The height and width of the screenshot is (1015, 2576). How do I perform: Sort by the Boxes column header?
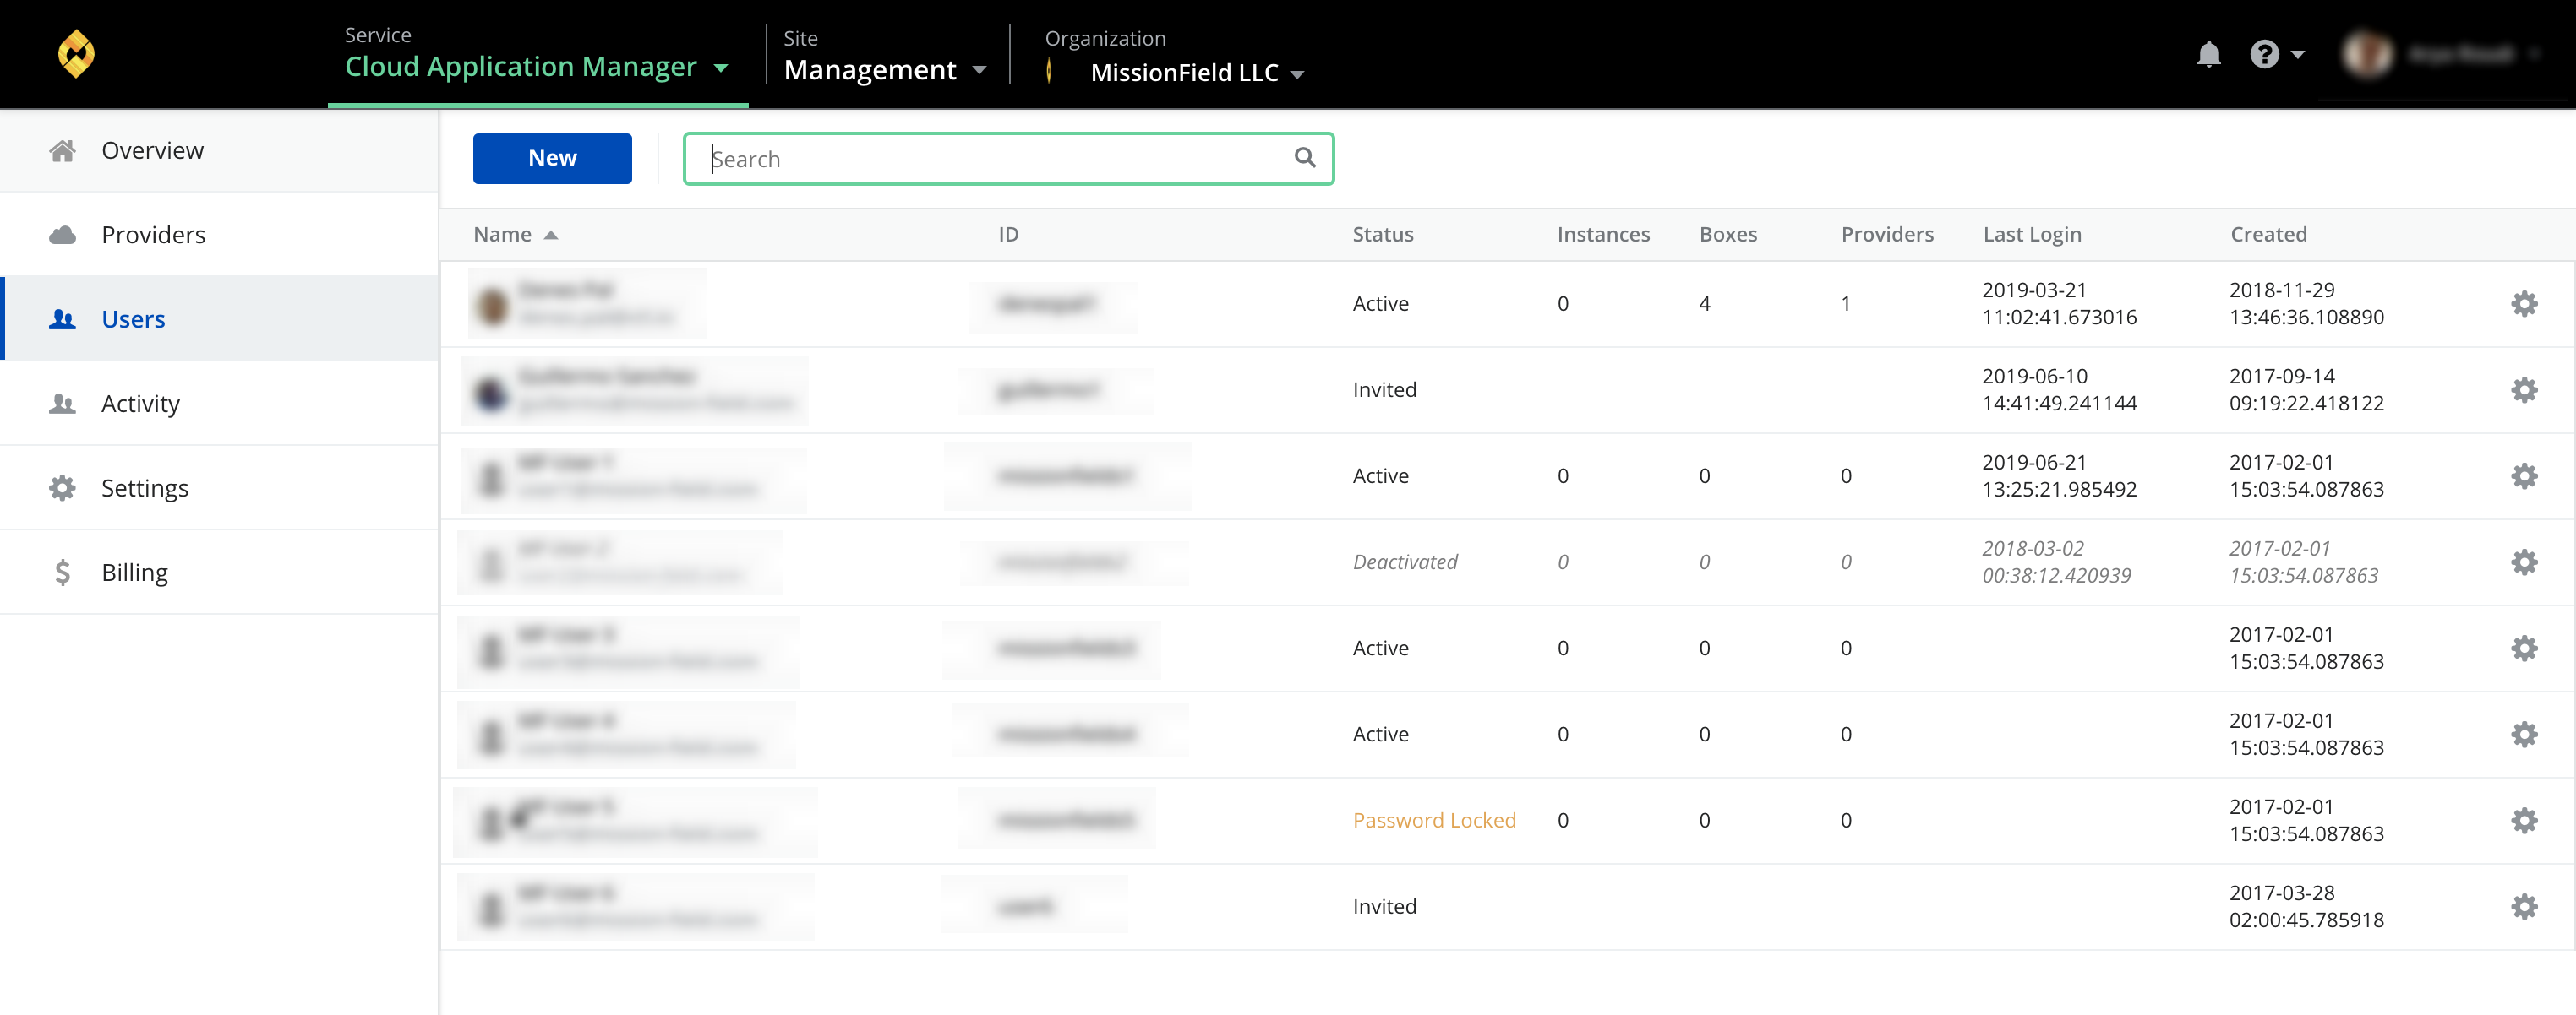tap(1727, 235)
